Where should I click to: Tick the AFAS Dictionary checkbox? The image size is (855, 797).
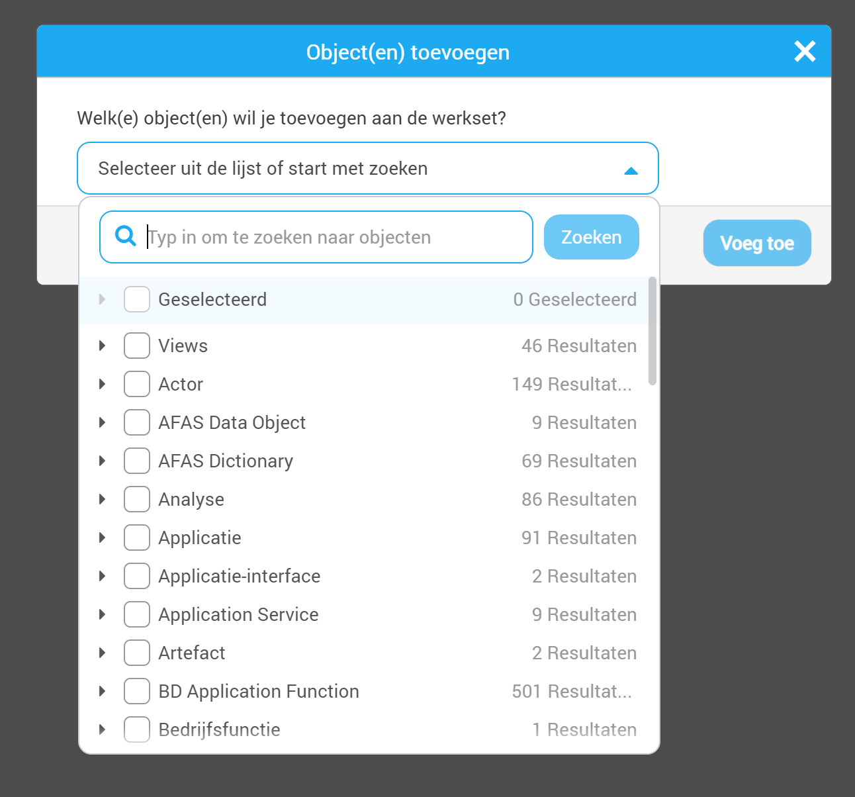click(x=137, y=461)
